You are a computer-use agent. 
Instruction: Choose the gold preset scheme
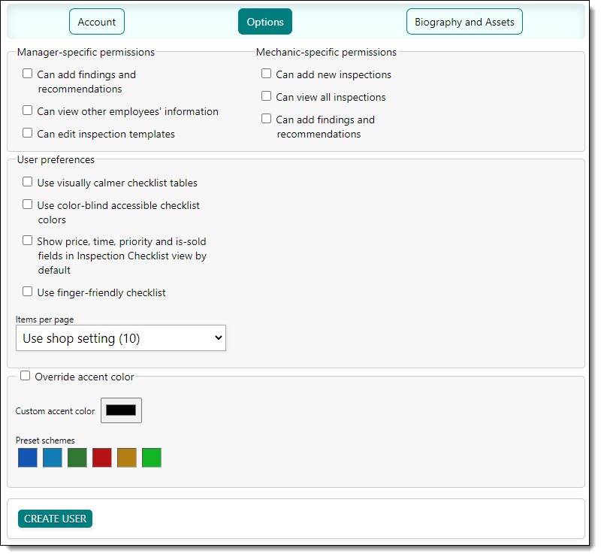[127, 458]
